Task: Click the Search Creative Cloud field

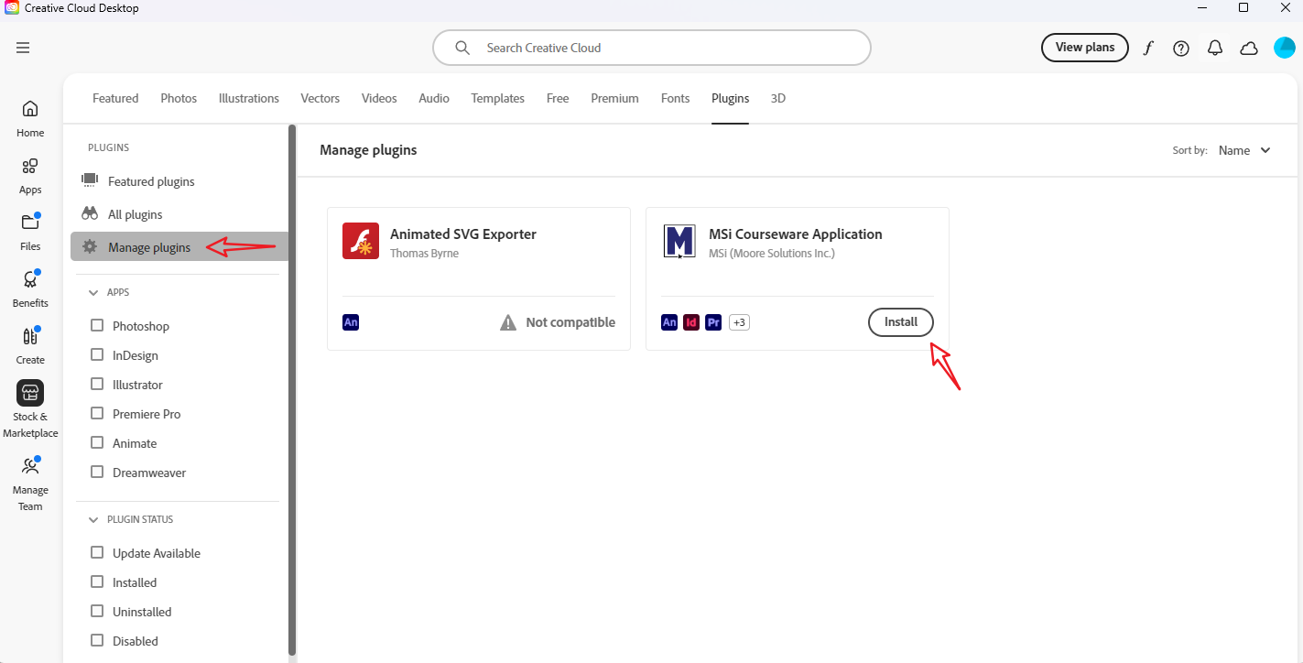Action: pyautogui.click(x=651, y=48)
